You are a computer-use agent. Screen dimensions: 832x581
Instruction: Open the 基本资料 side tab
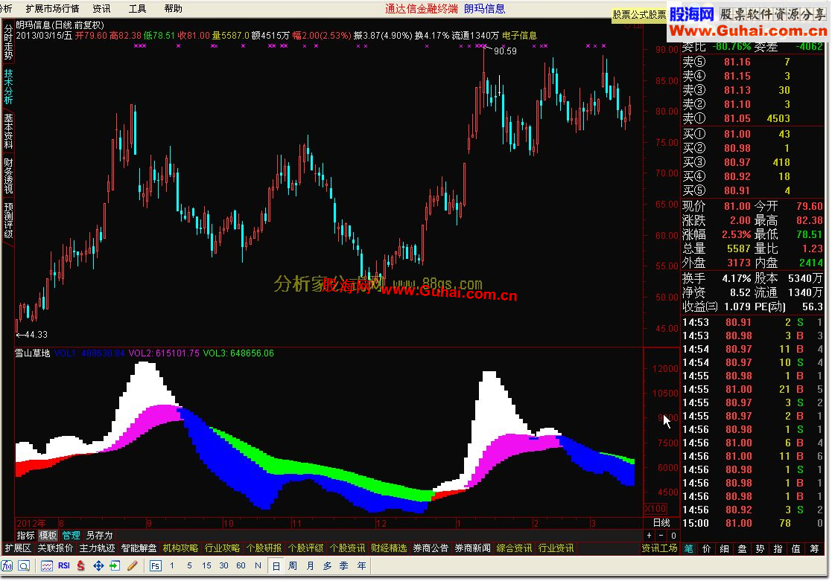(8, 130)
